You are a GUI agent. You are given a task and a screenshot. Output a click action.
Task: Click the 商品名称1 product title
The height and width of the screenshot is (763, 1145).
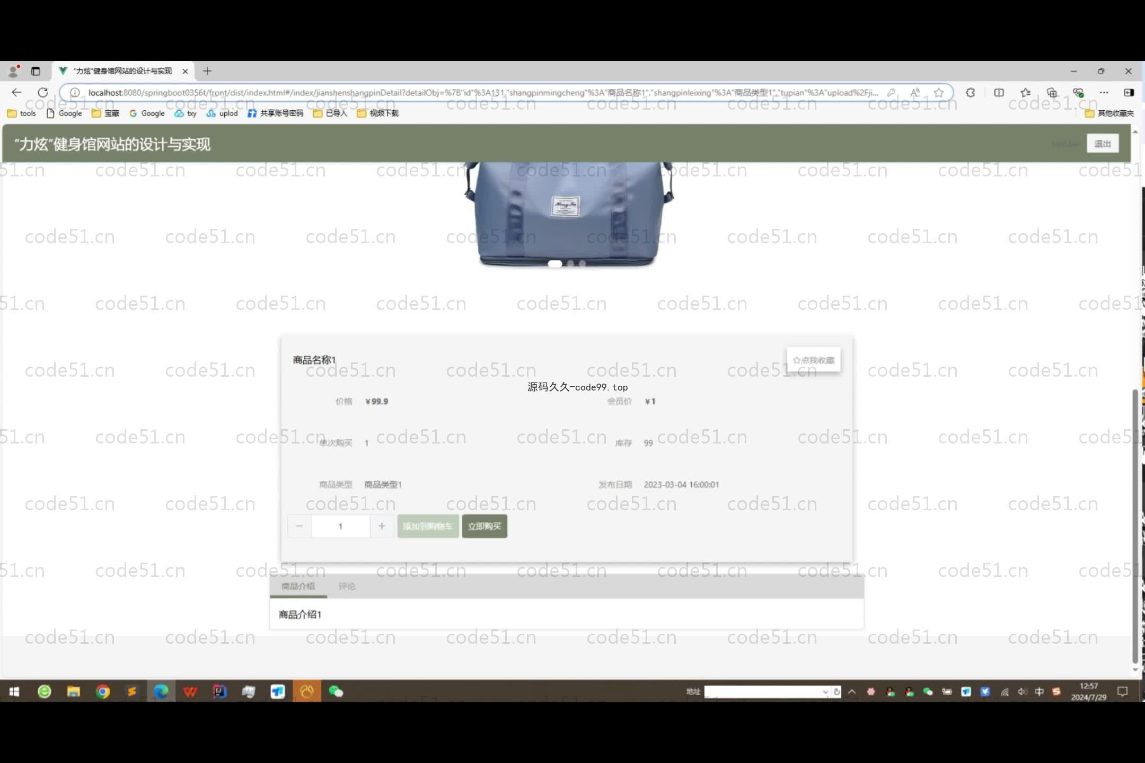[x=314, y=360]
